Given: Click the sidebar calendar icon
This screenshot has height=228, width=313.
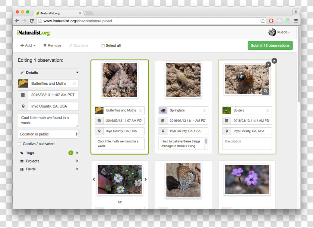Looking at the screenshot, I should (23, 95).
